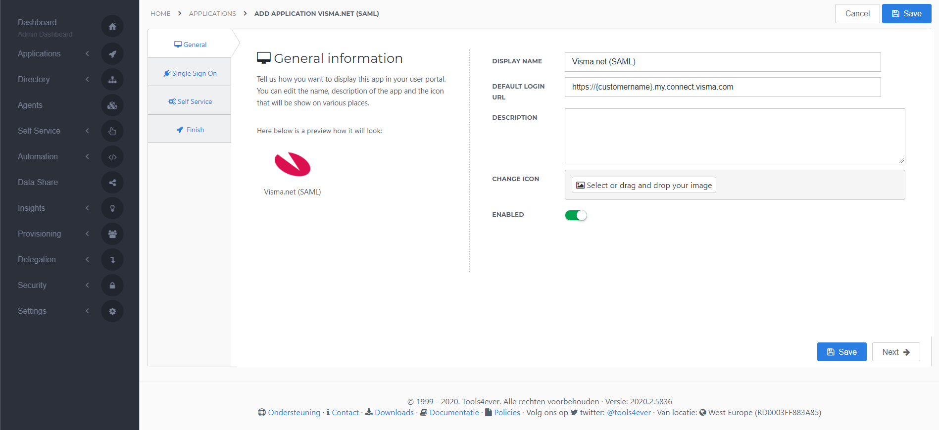
Task: Open the Documentatie footer link
Action: 454,412
